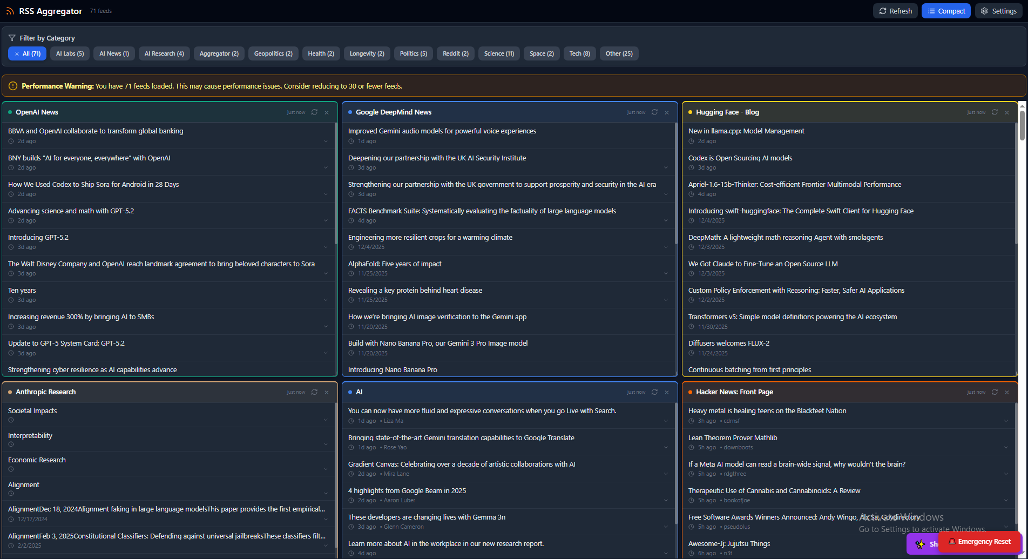Click the purple sparkles button near Emergency Reset

(x=921, y=544)
